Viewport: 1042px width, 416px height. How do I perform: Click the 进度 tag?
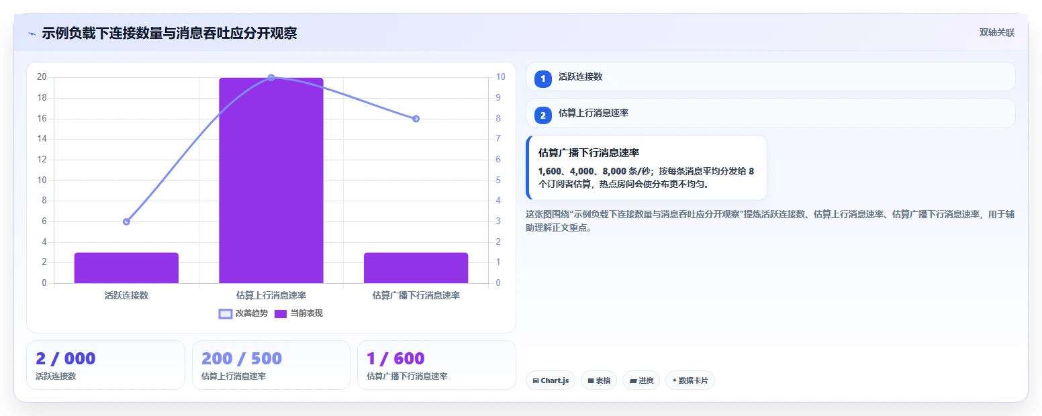coord(641,380)
